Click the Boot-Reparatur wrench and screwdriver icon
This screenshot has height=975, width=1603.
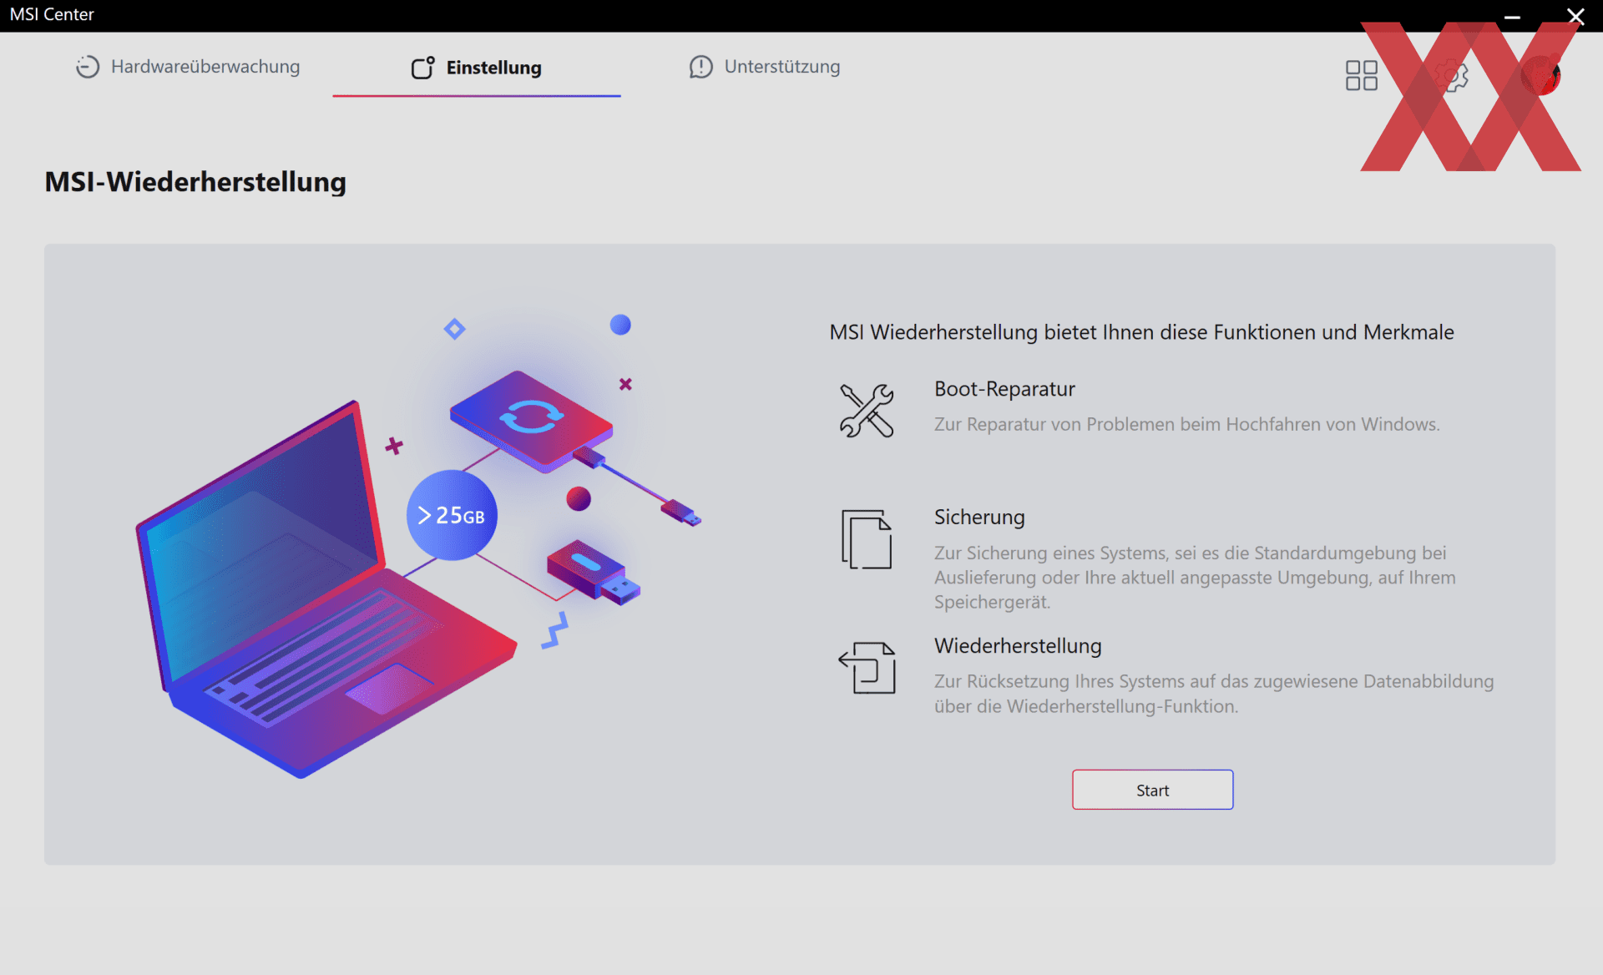pos(867,410)
